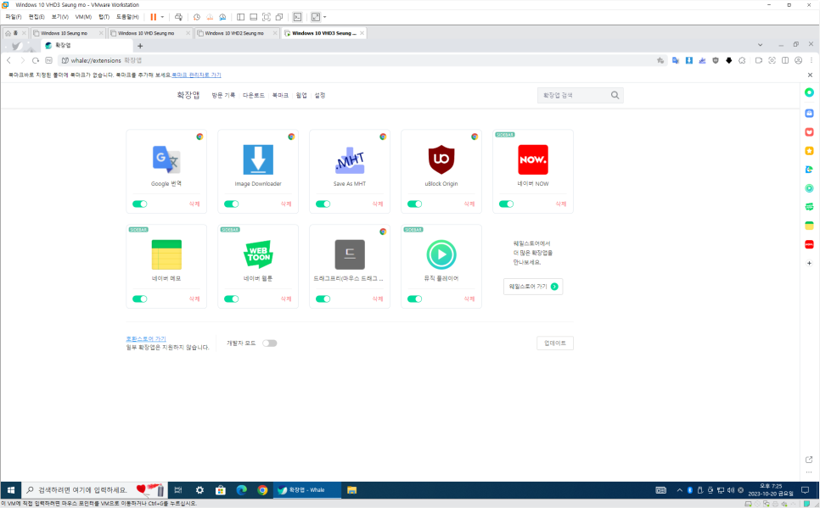The width and height of the screenshot is (820, 508).
Task: Click the 업데이트 button
Action: (555, 343)
